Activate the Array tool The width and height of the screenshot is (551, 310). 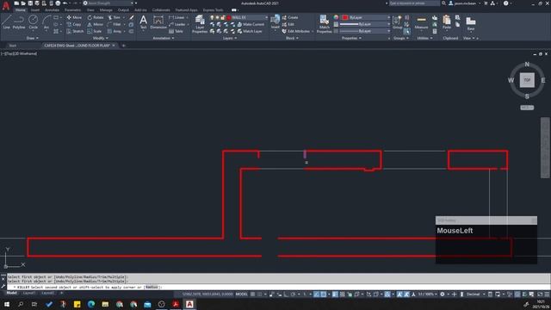click(x=115, y=31)
